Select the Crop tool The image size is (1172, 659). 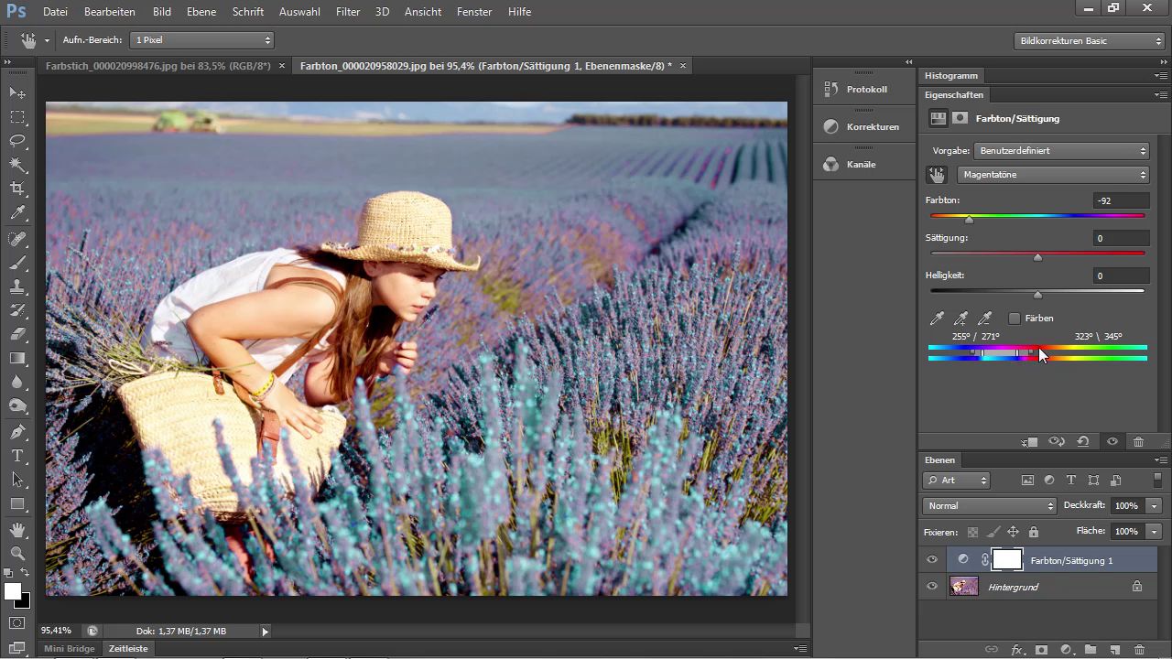[17, 189]
